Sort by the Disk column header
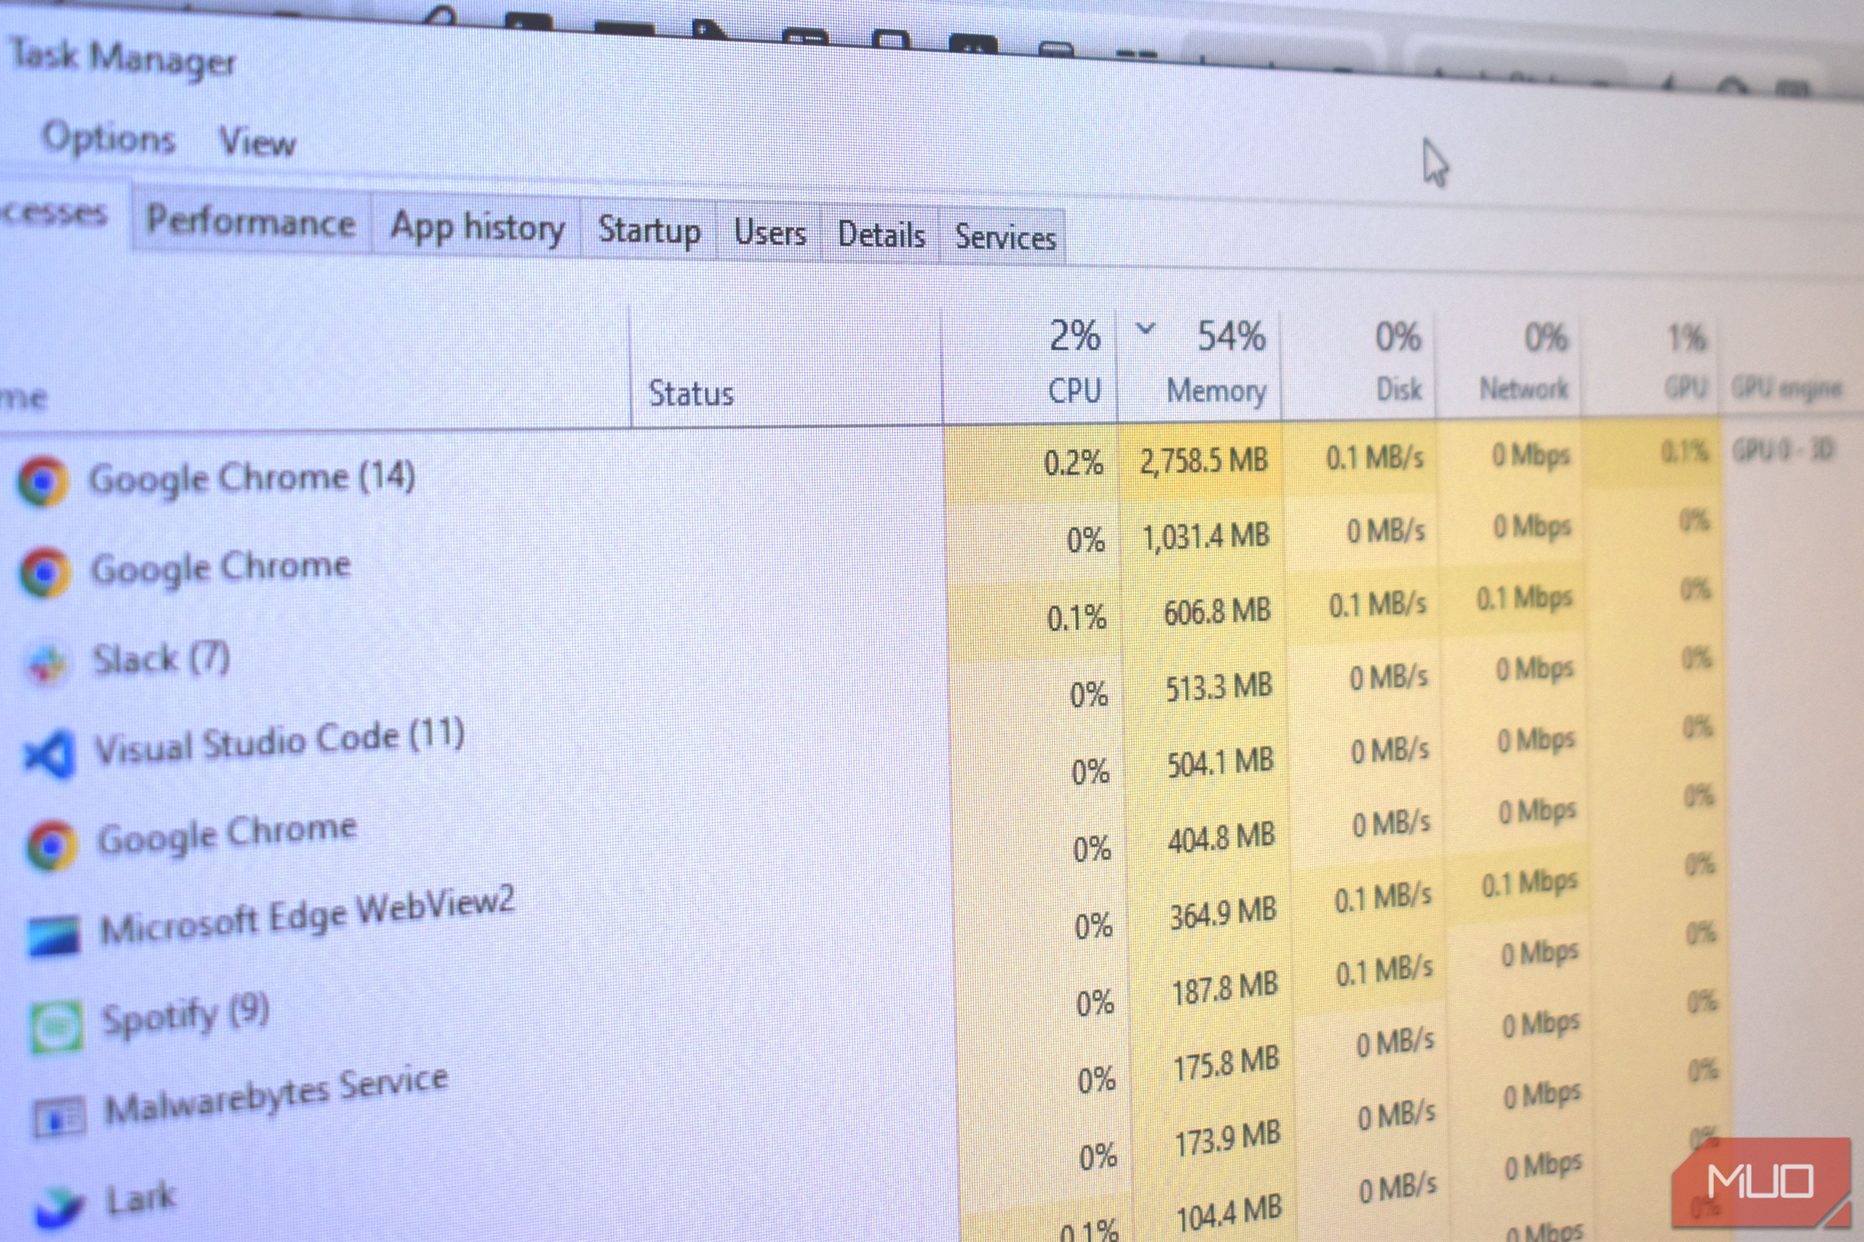The height and width of the screenshot is (1242, 1864). pos(1399,389)
